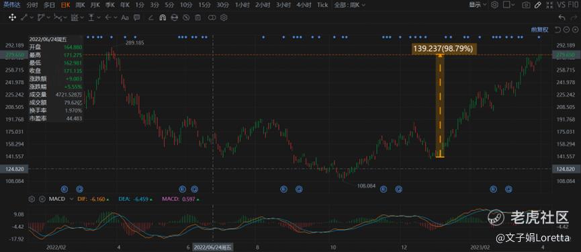Expand trend line tool options arrow
The image size is (581, 252).
(31, 17)
